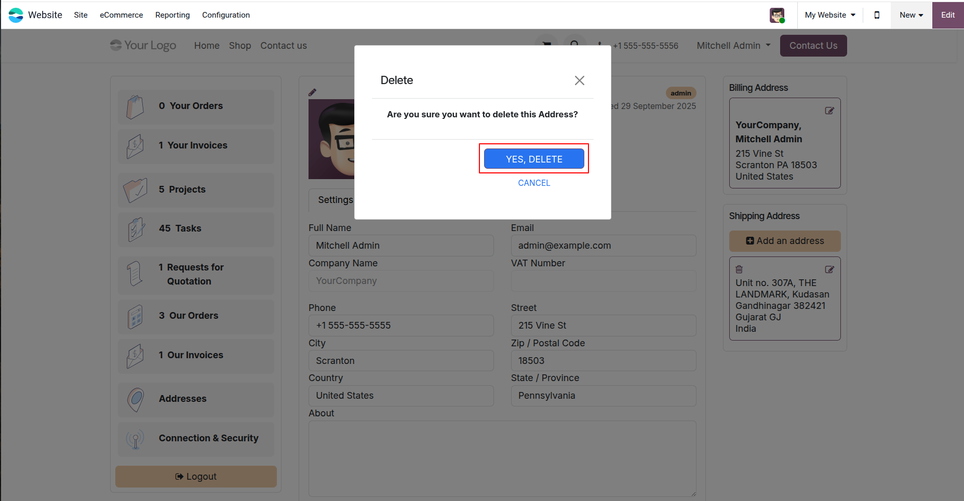Expand Mitchell Admin user dropdown
This screenshot has height=501, width=964.
[x=733, y=46]
